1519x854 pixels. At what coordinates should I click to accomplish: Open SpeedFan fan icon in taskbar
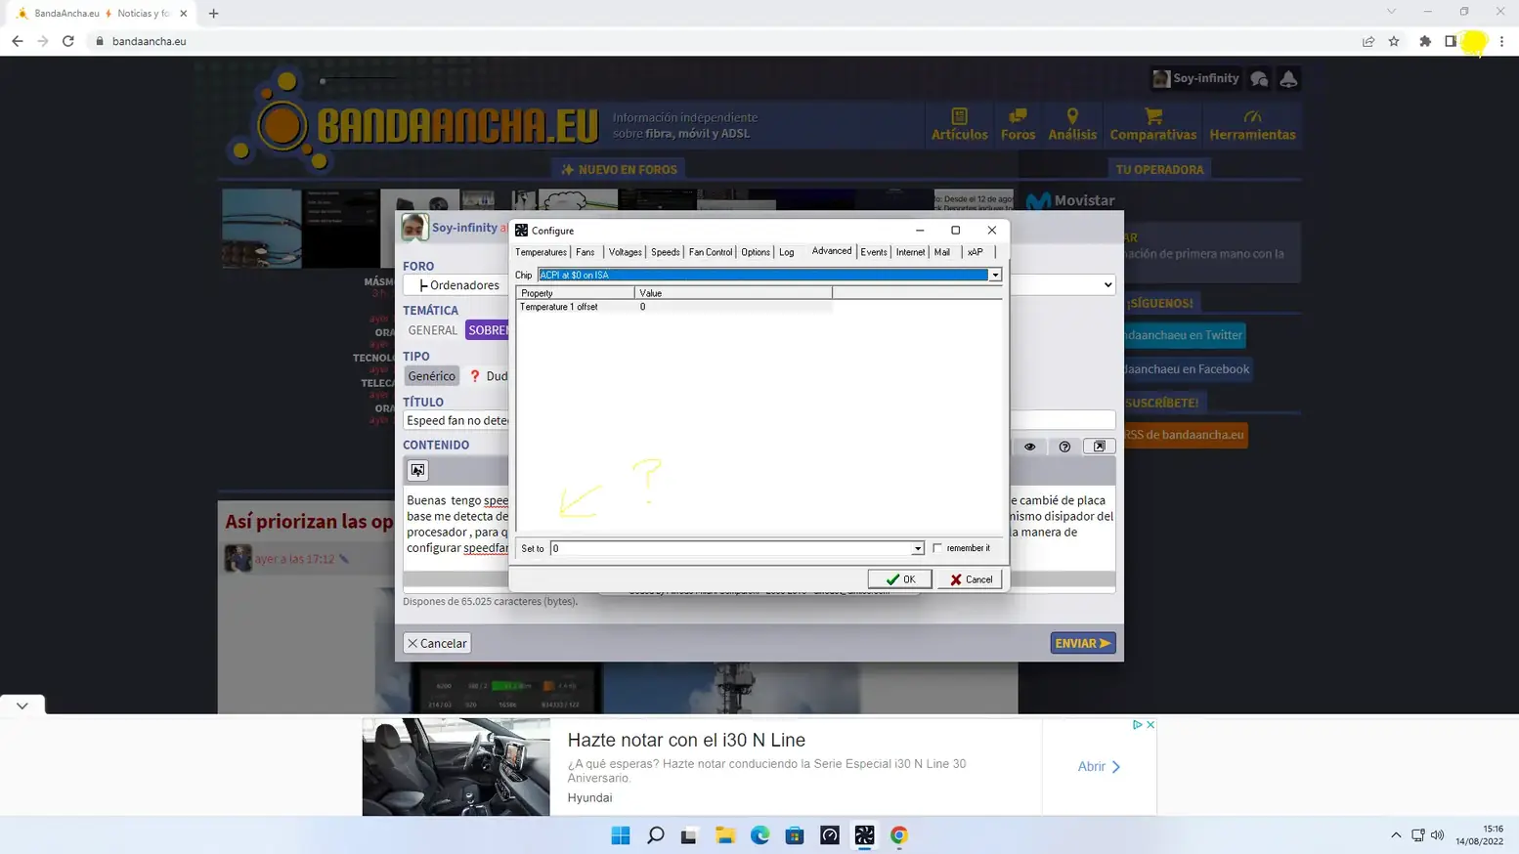pos(864,835)
